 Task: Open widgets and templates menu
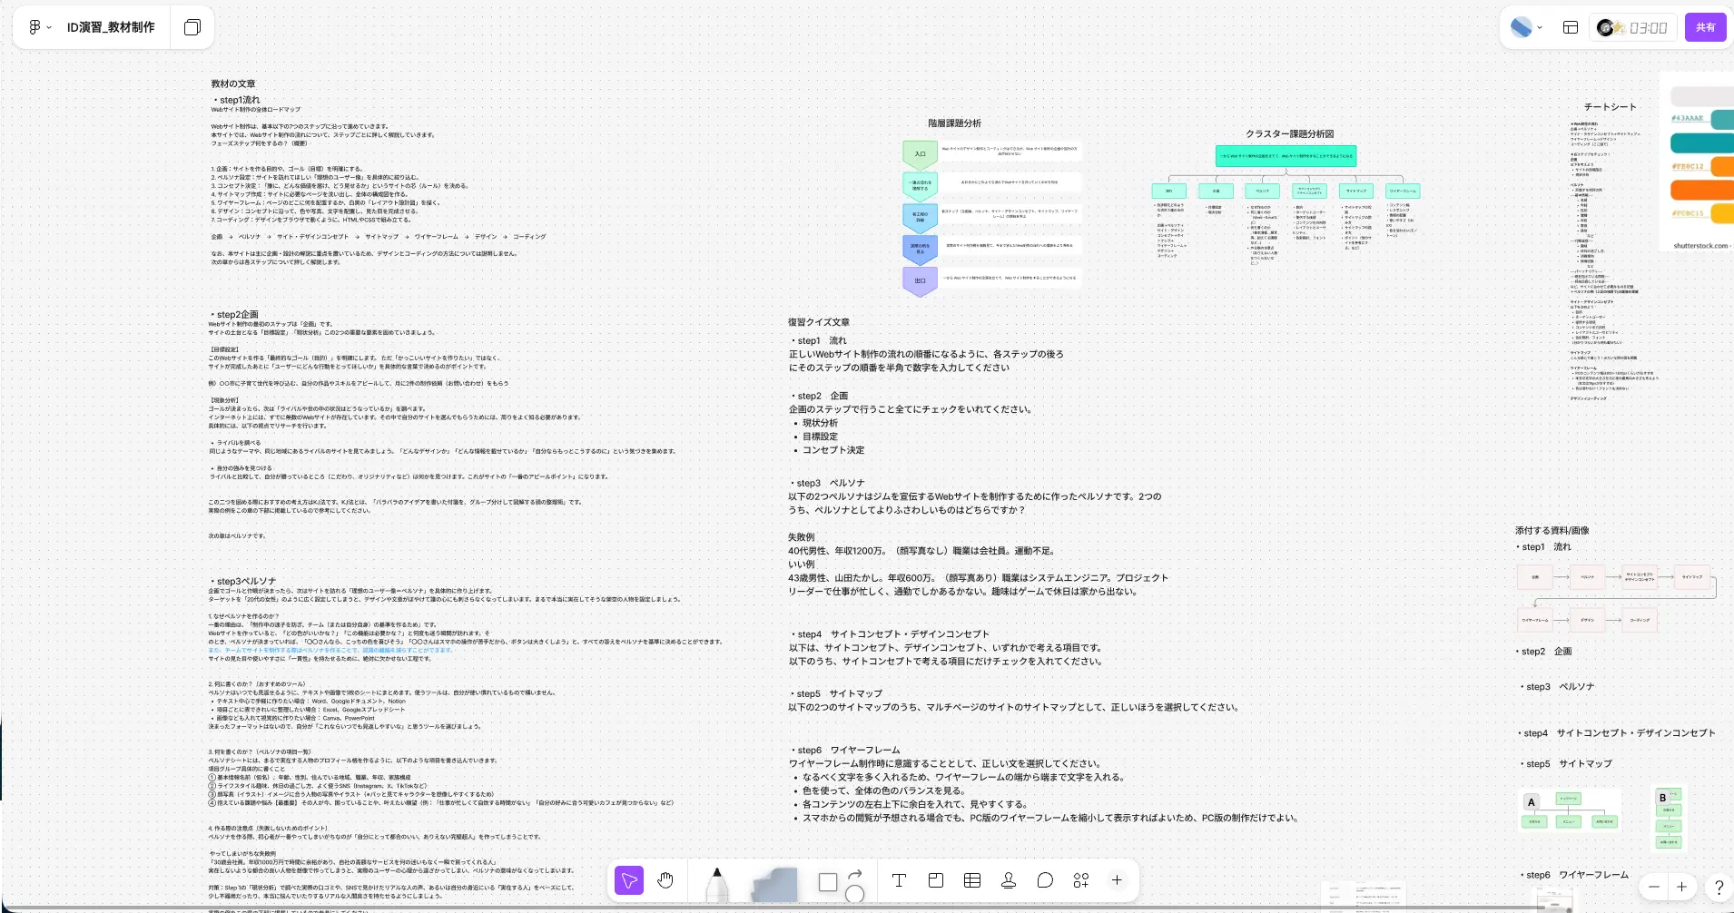click(x=1081, y=880)
